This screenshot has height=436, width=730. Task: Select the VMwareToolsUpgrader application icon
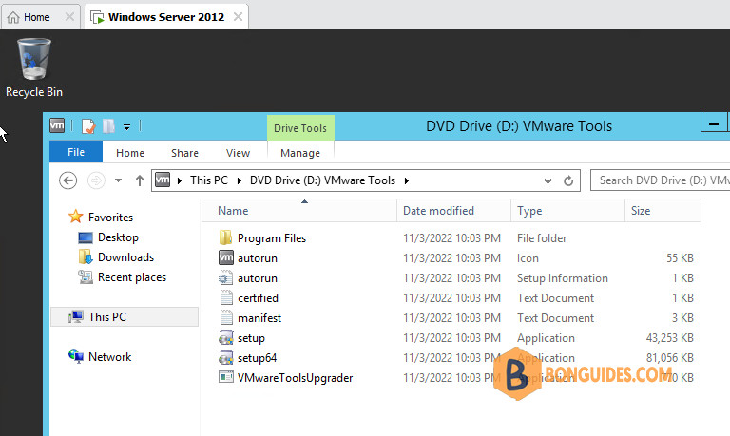pyautogui.click(x=226, y=377)
